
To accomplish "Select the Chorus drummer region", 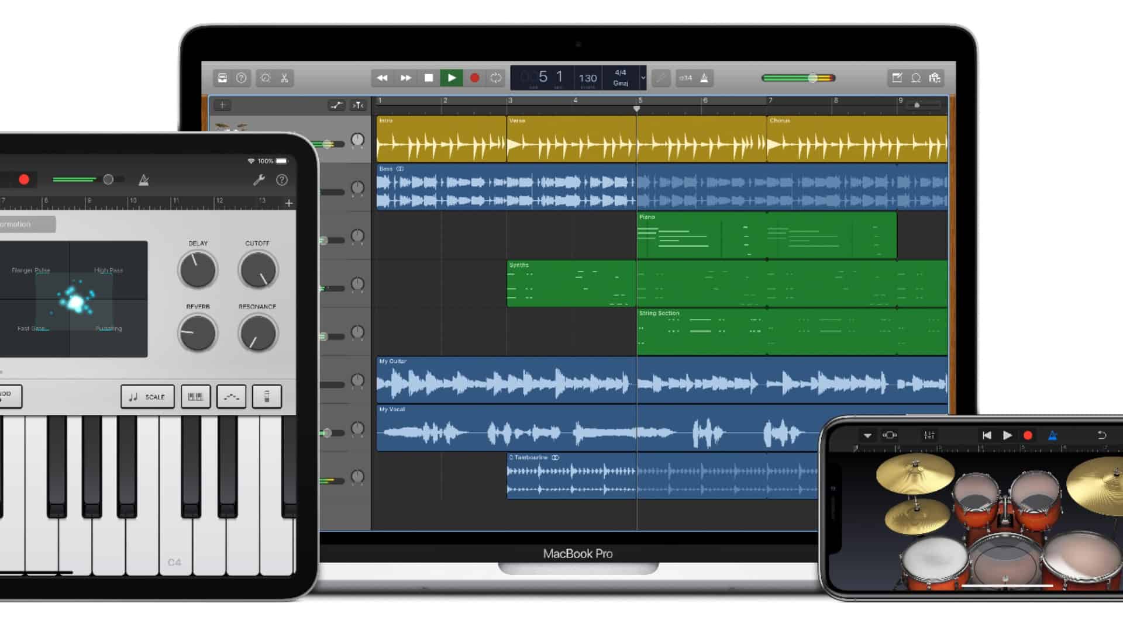I will point(857,139).
